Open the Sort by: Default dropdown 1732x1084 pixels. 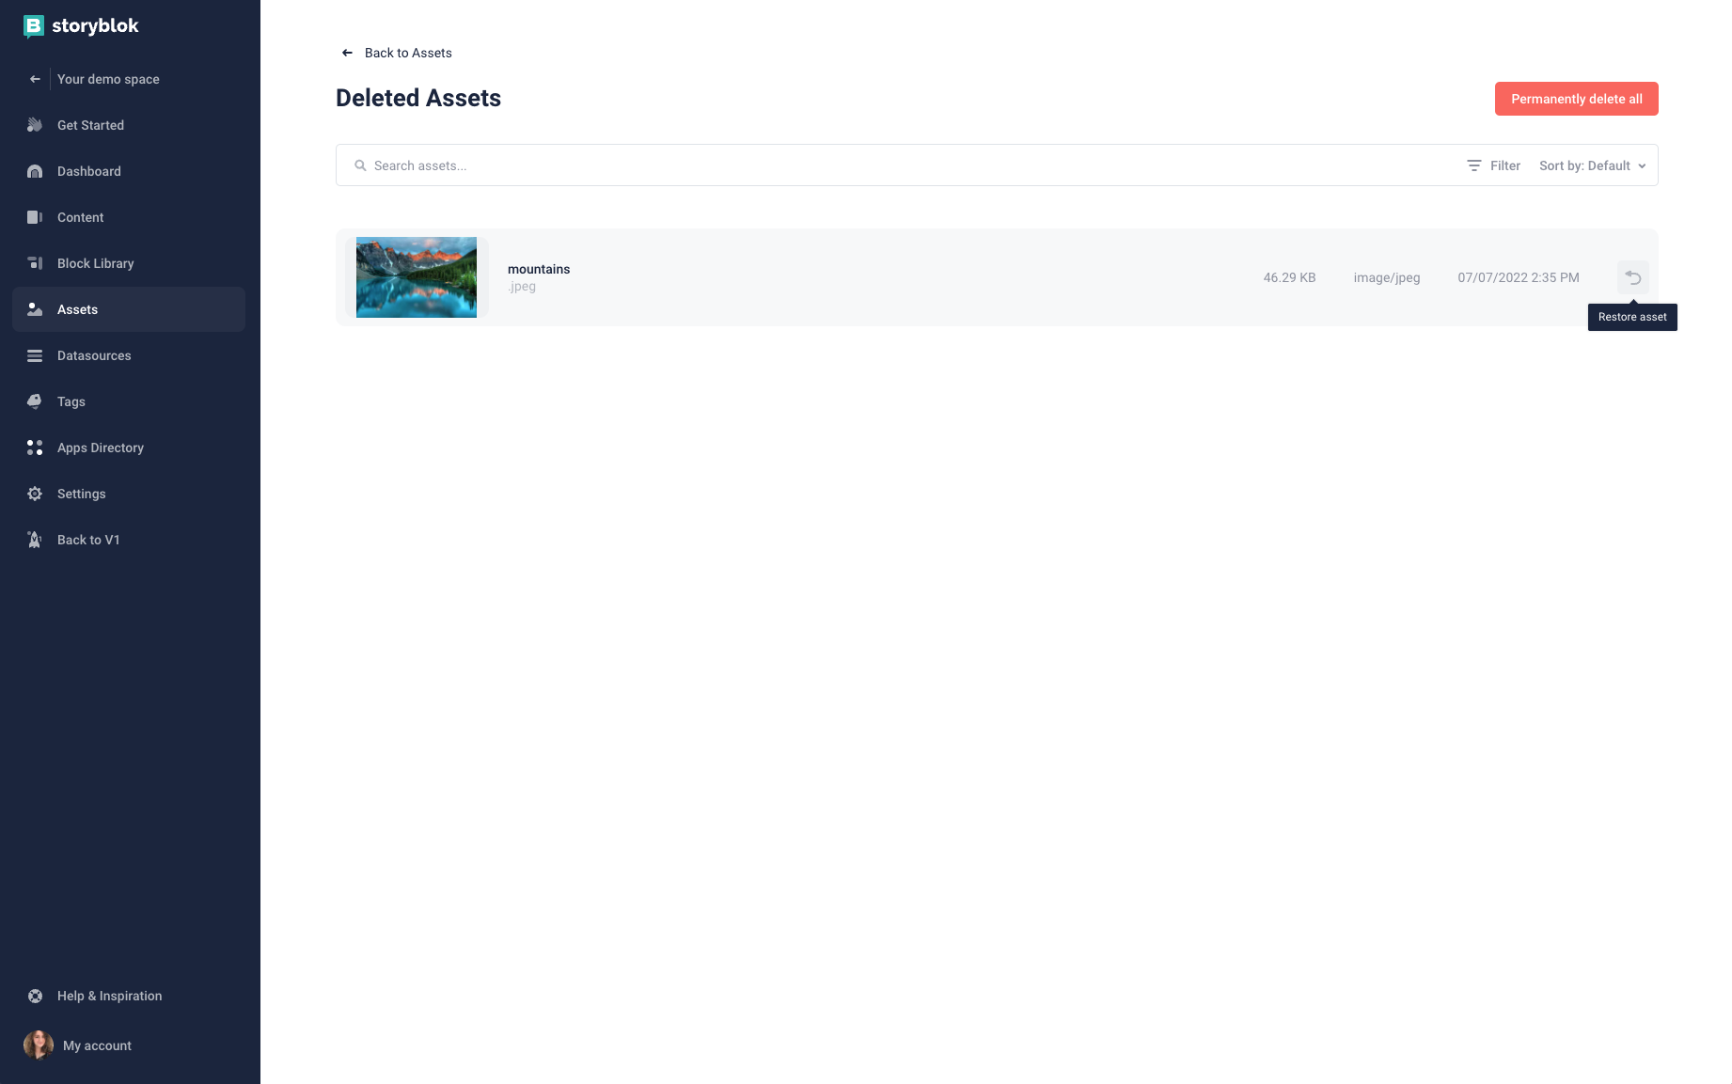click(x=1593, y=165)
